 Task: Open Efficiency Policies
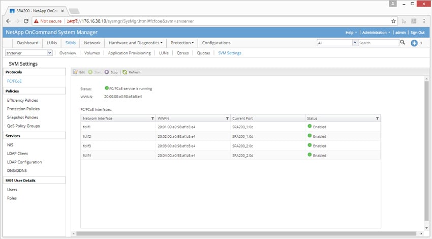tap(22, 100)
